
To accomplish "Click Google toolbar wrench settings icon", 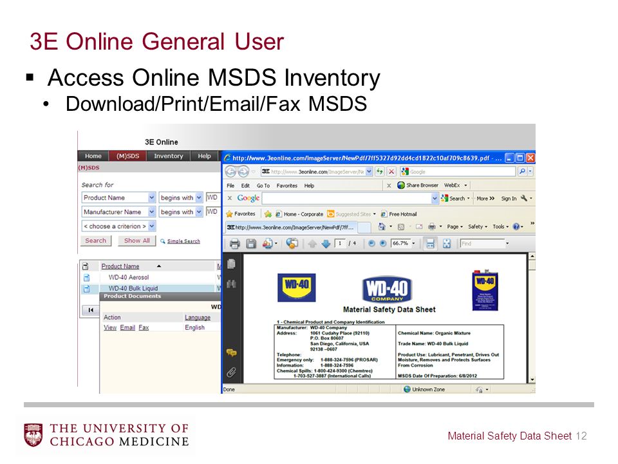I will point(524,198).
